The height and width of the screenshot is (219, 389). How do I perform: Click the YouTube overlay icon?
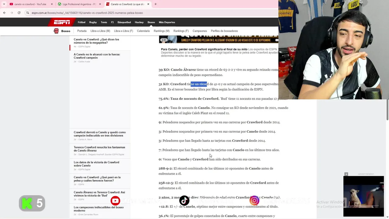coord(115,201)
